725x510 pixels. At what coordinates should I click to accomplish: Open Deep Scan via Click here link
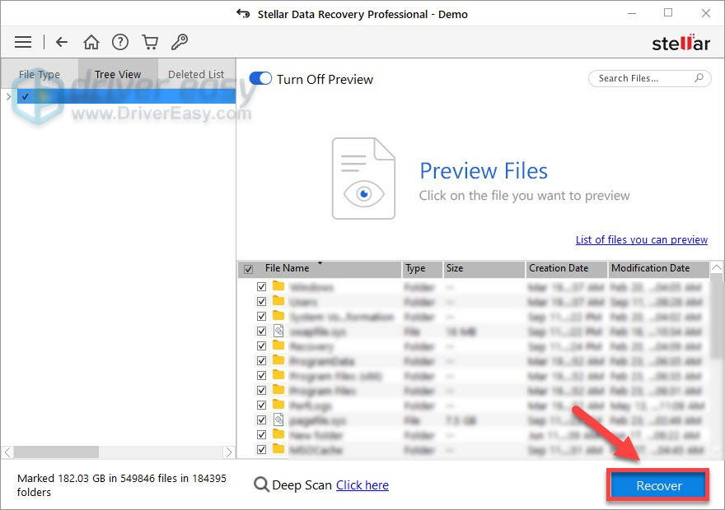pyautogui.click(x=362, y=485)
